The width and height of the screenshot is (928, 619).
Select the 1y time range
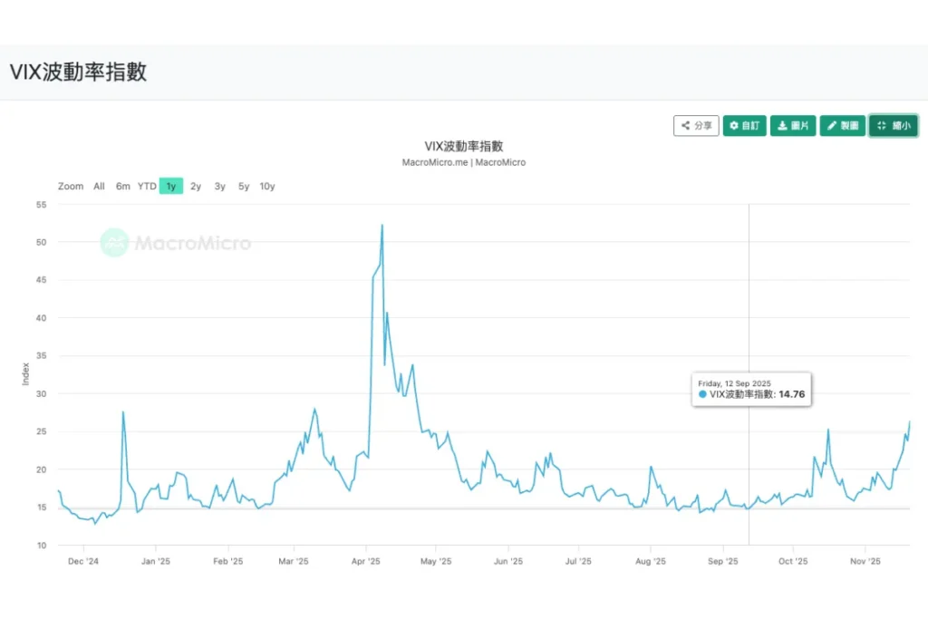[170, 186]
